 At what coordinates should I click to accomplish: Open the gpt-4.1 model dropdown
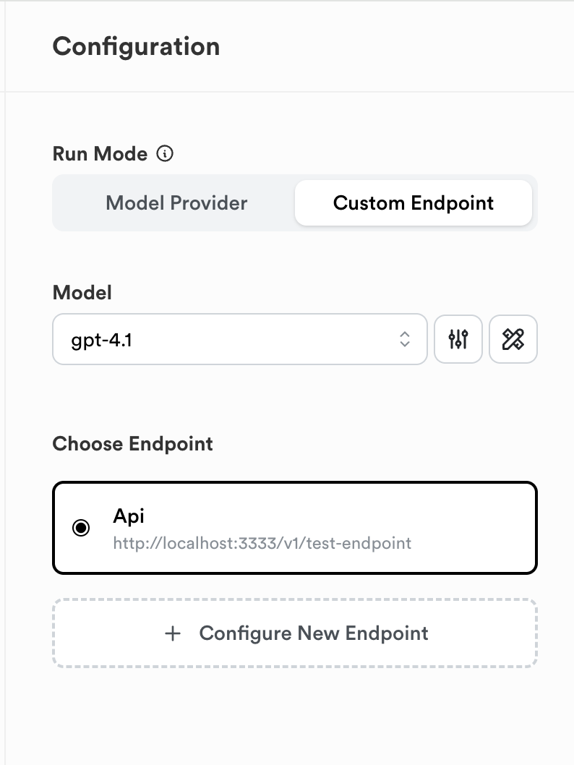[240, 339]
